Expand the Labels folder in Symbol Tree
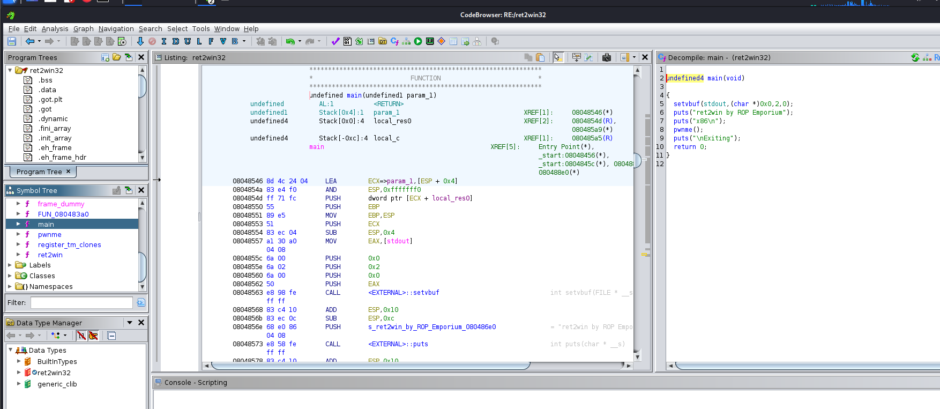 pyautogui.click(x=10, y=265)
